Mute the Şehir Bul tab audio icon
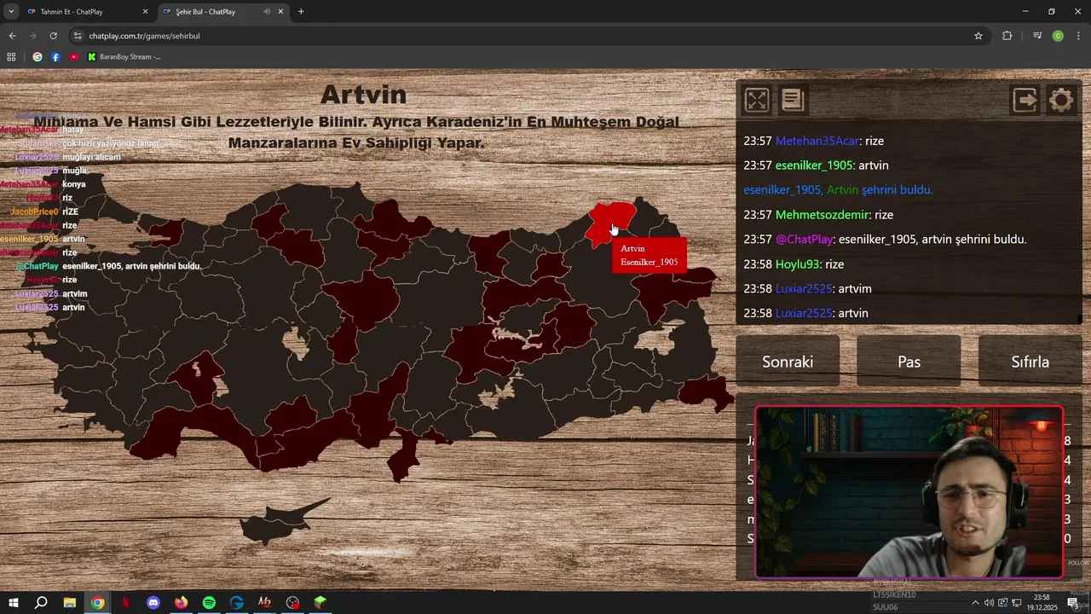This screenshot has width=1091, height=614. click(x=267, y=12)
